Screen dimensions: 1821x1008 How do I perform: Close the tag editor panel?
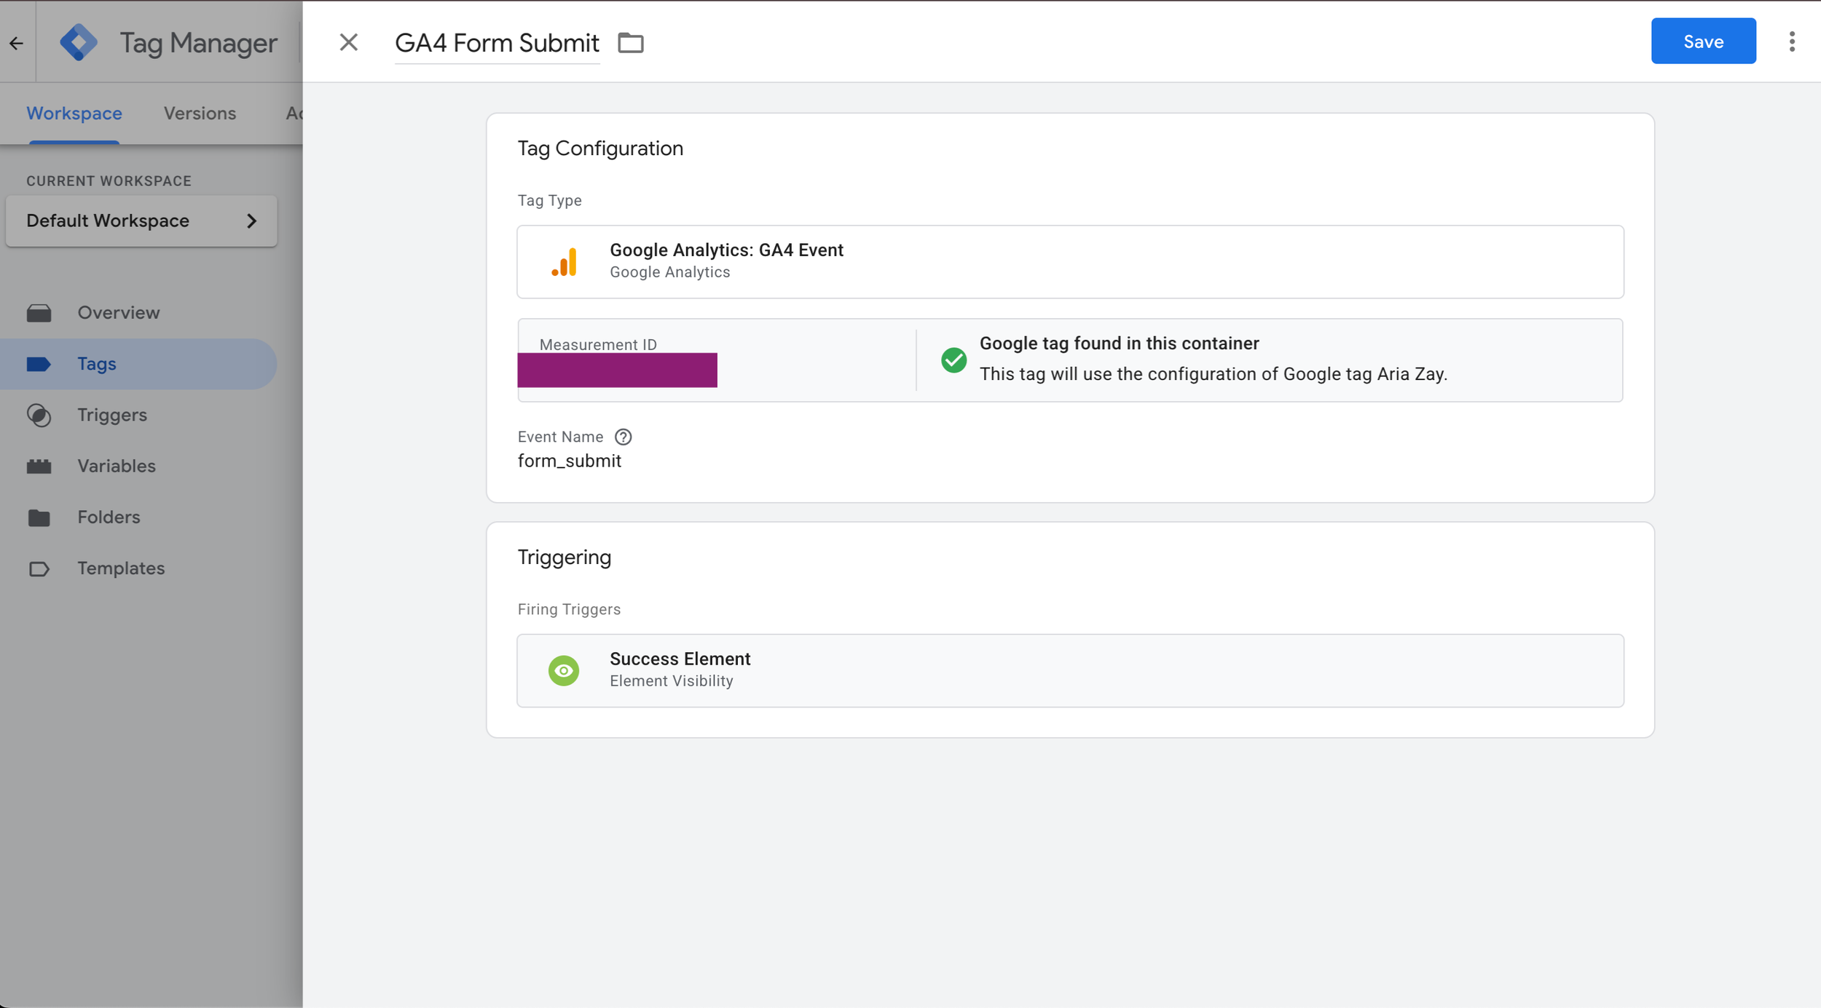pyautogui.click(x=348, y=42)
